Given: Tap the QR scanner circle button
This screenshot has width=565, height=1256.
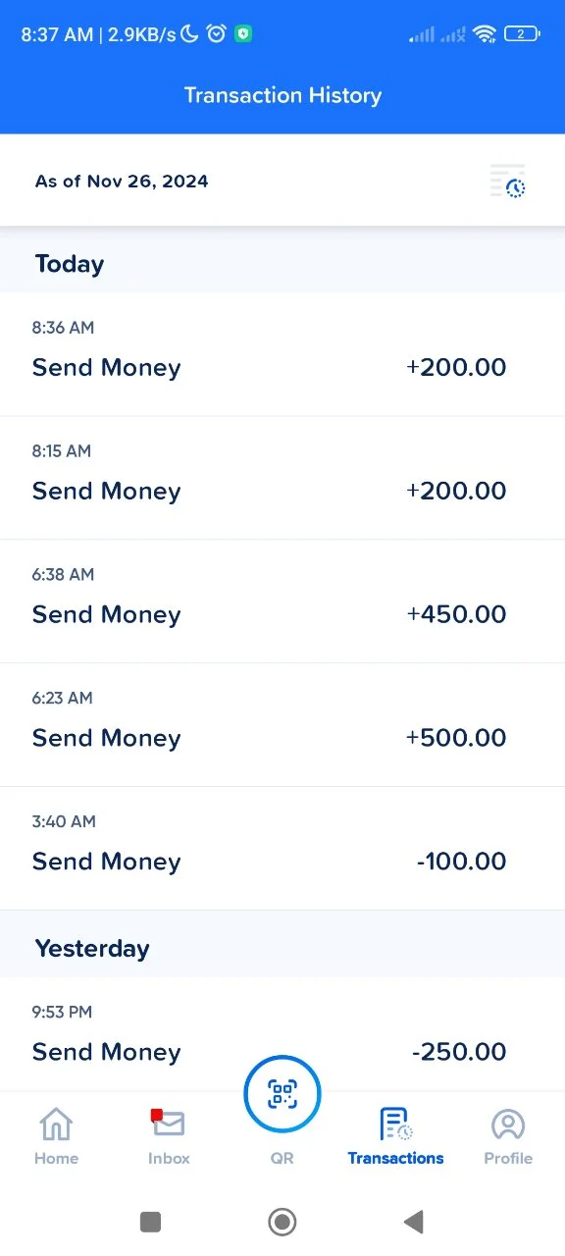Looking at the screenshot, I should point(282,1093).
